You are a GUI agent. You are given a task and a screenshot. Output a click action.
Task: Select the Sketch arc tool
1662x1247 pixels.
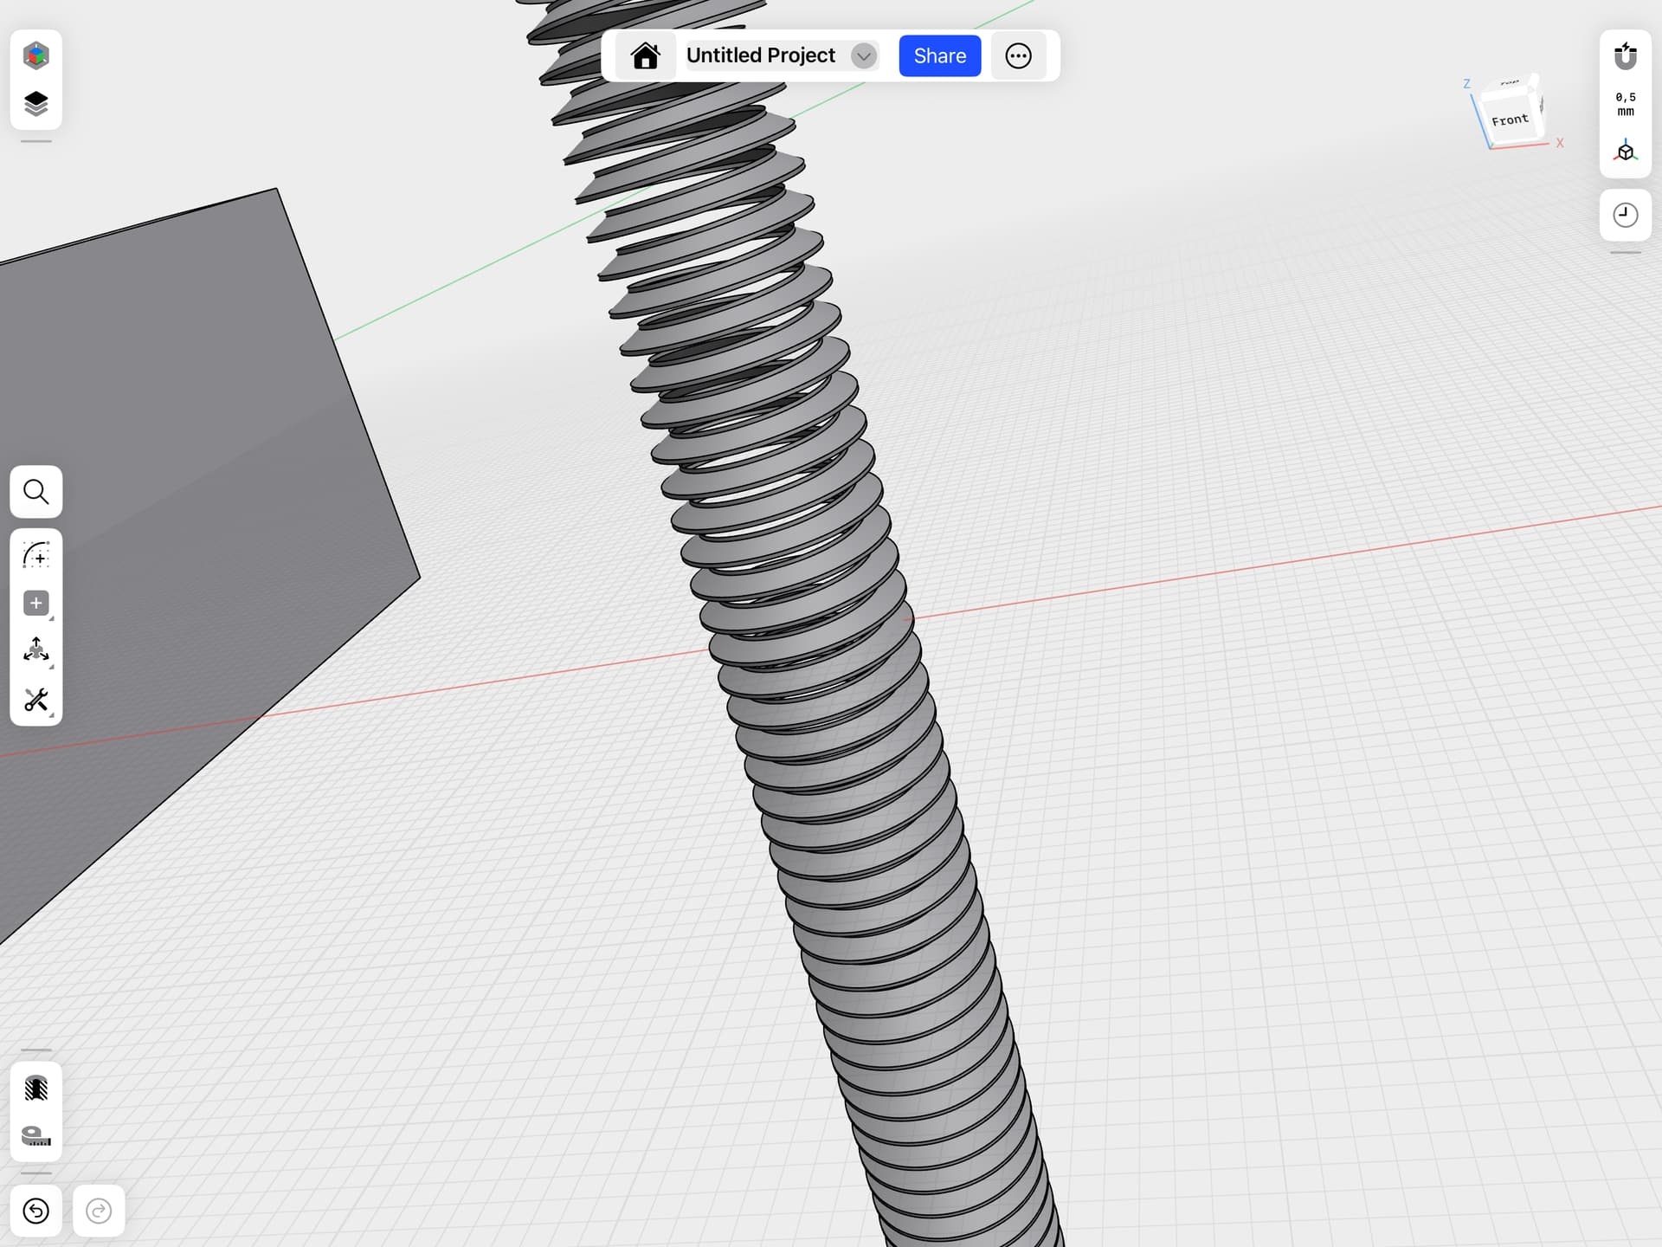click(35, 554)
